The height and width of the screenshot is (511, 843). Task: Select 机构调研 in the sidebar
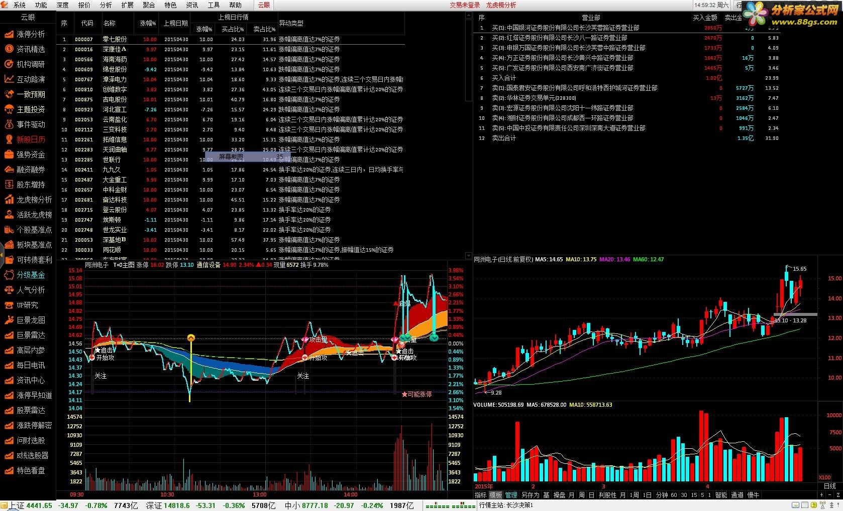25,64
